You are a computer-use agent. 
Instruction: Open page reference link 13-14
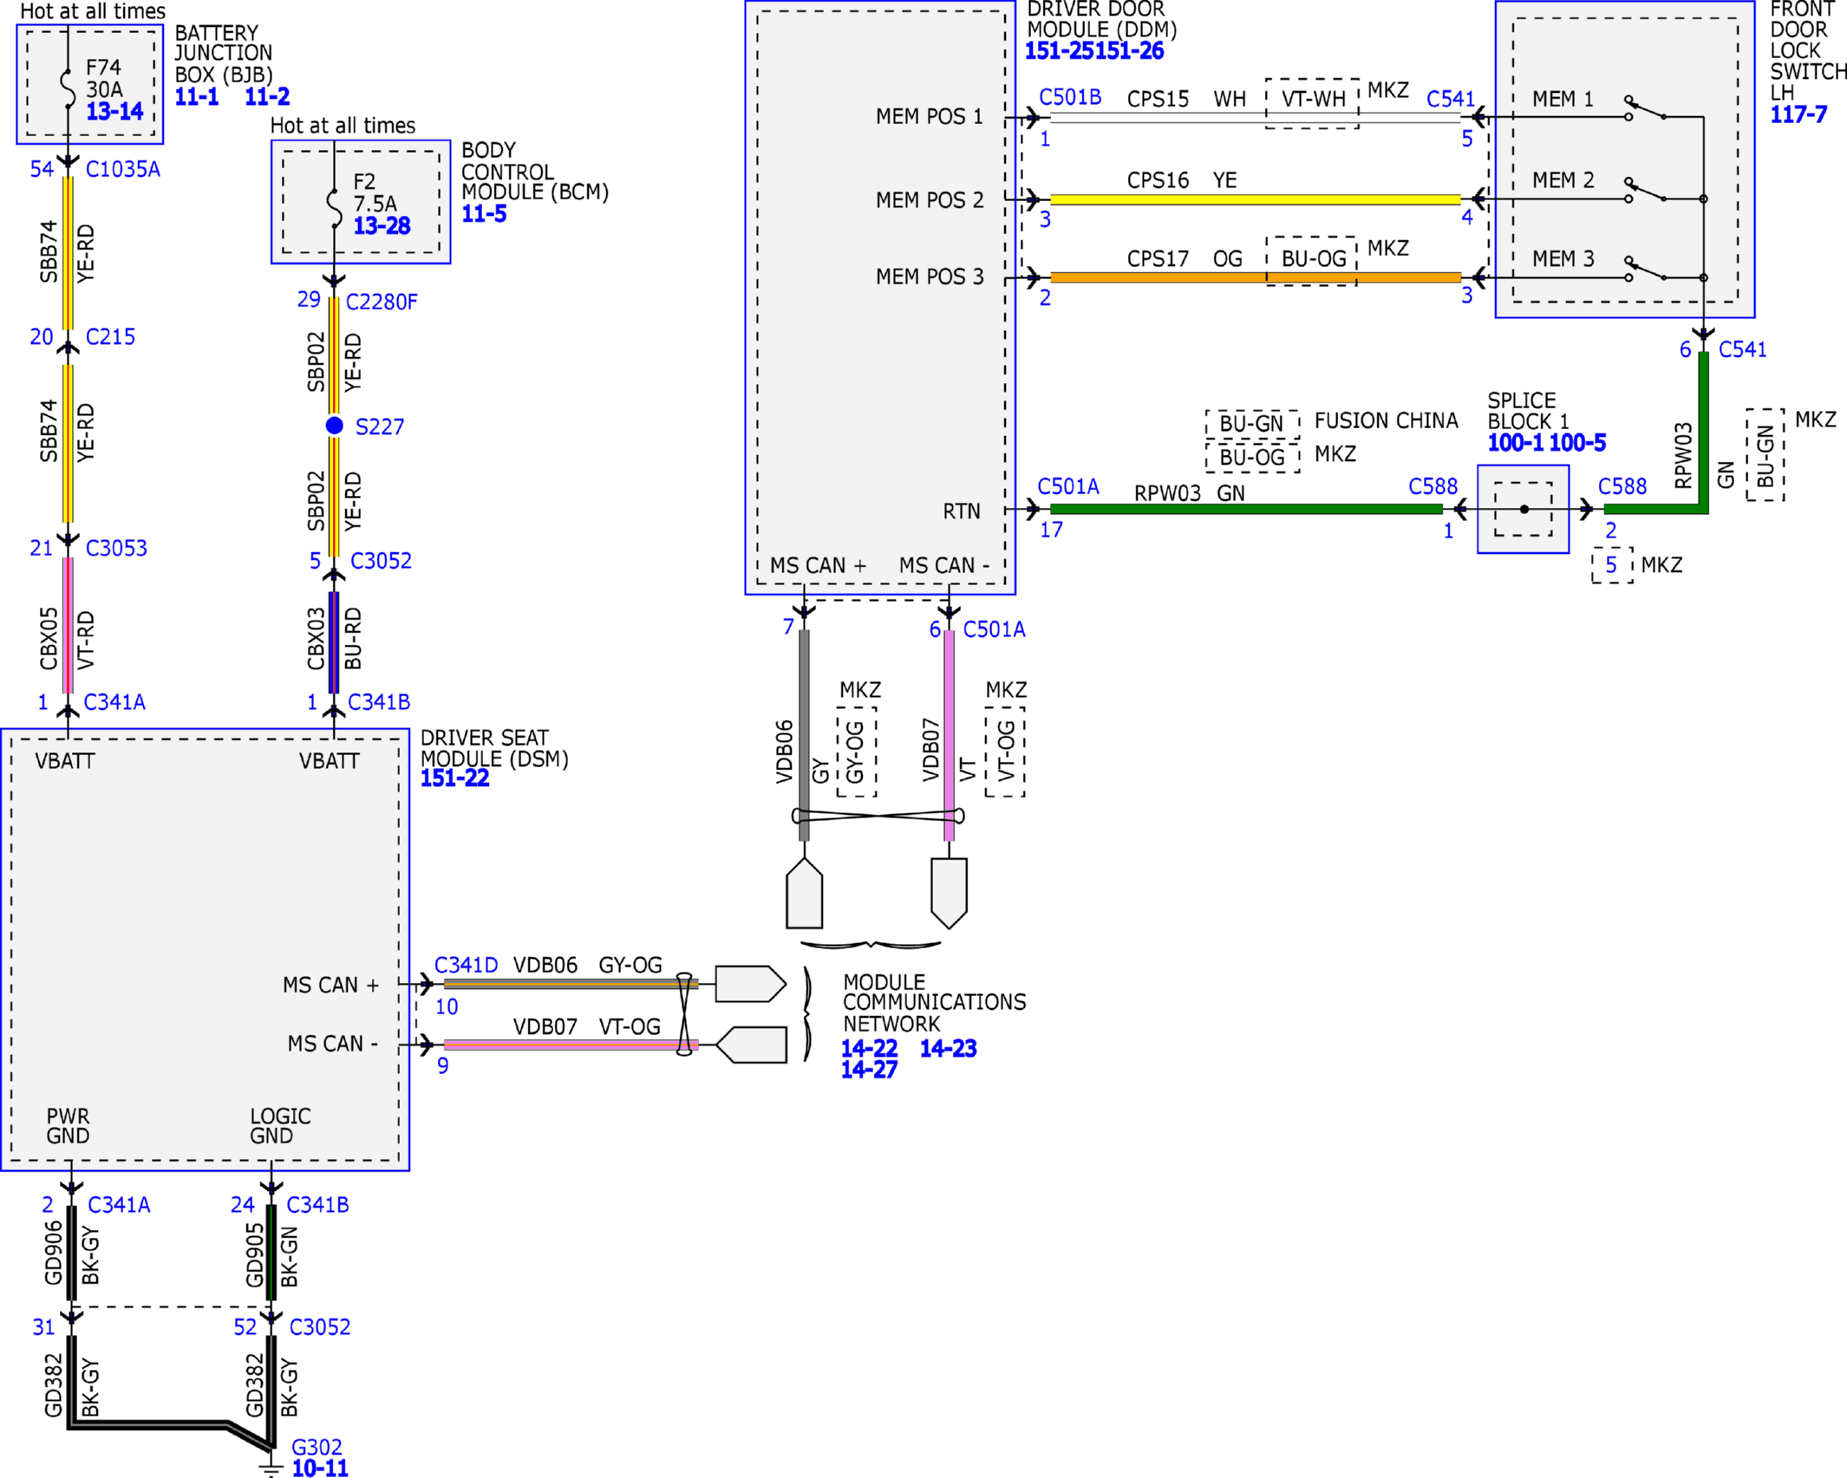coord(114,111)
